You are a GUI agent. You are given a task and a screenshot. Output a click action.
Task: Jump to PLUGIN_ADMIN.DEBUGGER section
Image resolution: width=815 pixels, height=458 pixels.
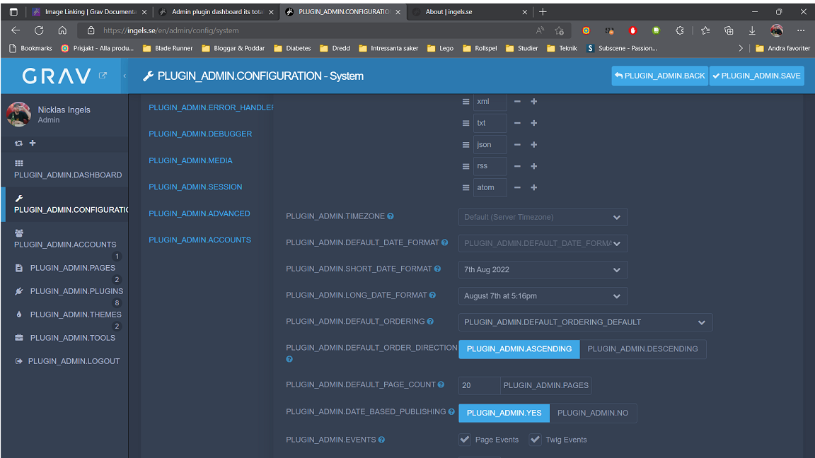(x=200, y=134)
